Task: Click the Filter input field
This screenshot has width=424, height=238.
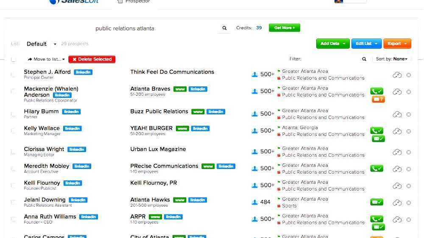Action: (331, 59)
